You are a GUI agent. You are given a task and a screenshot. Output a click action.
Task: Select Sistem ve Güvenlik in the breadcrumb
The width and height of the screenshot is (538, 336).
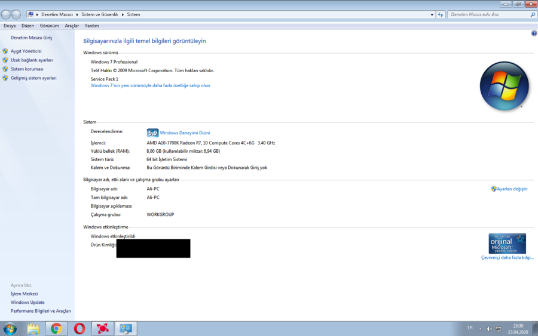pyautogui.click(x=99, y=15)
